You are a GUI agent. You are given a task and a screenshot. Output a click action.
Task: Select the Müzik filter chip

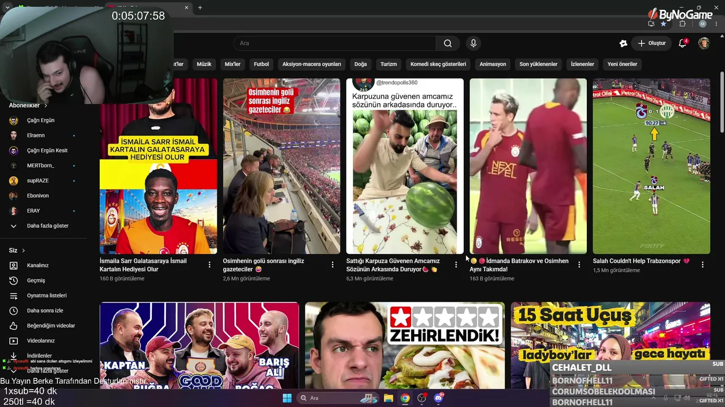[204, 64]
